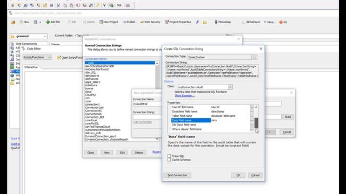Click the properties list scrollbar thumb
The height and width of the screenshot is (194, 346).
(x=256, y=123)
